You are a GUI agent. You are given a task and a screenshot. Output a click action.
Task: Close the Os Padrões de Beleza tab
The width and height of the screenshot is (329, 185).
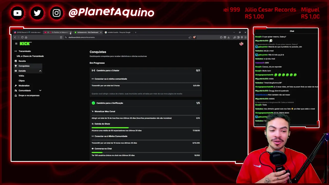(x=70, y=33)
